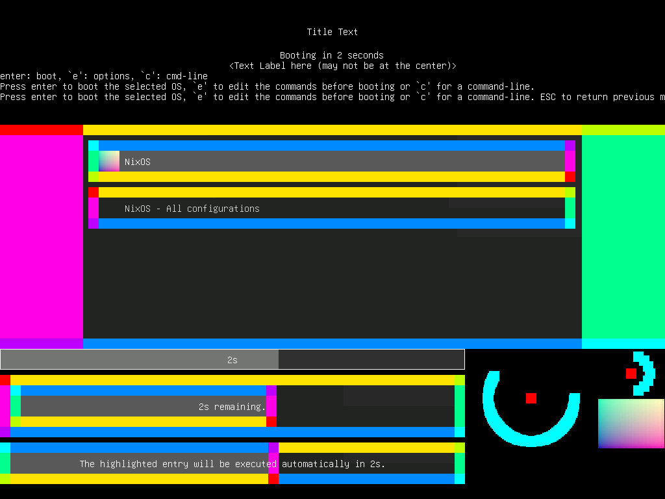Click the "enter: boot" key hint line
This screenshot has height=499, width=665.
tap(104, 76)
